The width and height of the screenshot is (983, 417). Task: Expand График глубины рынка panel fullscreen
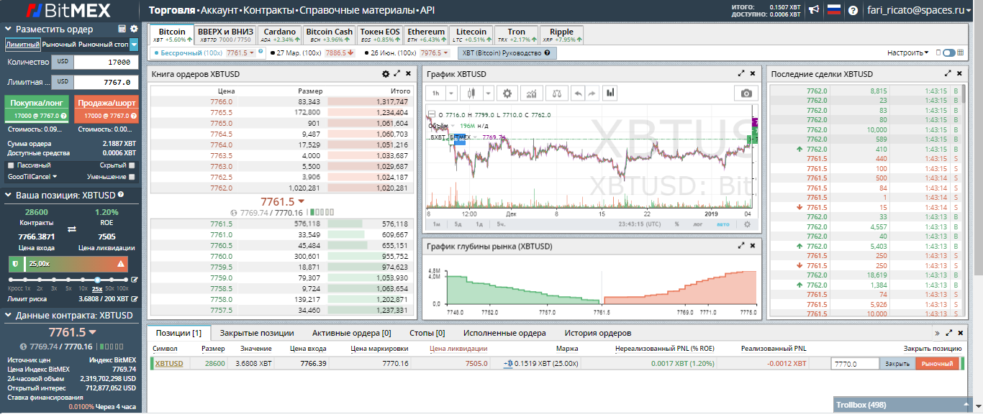[741, 245]
